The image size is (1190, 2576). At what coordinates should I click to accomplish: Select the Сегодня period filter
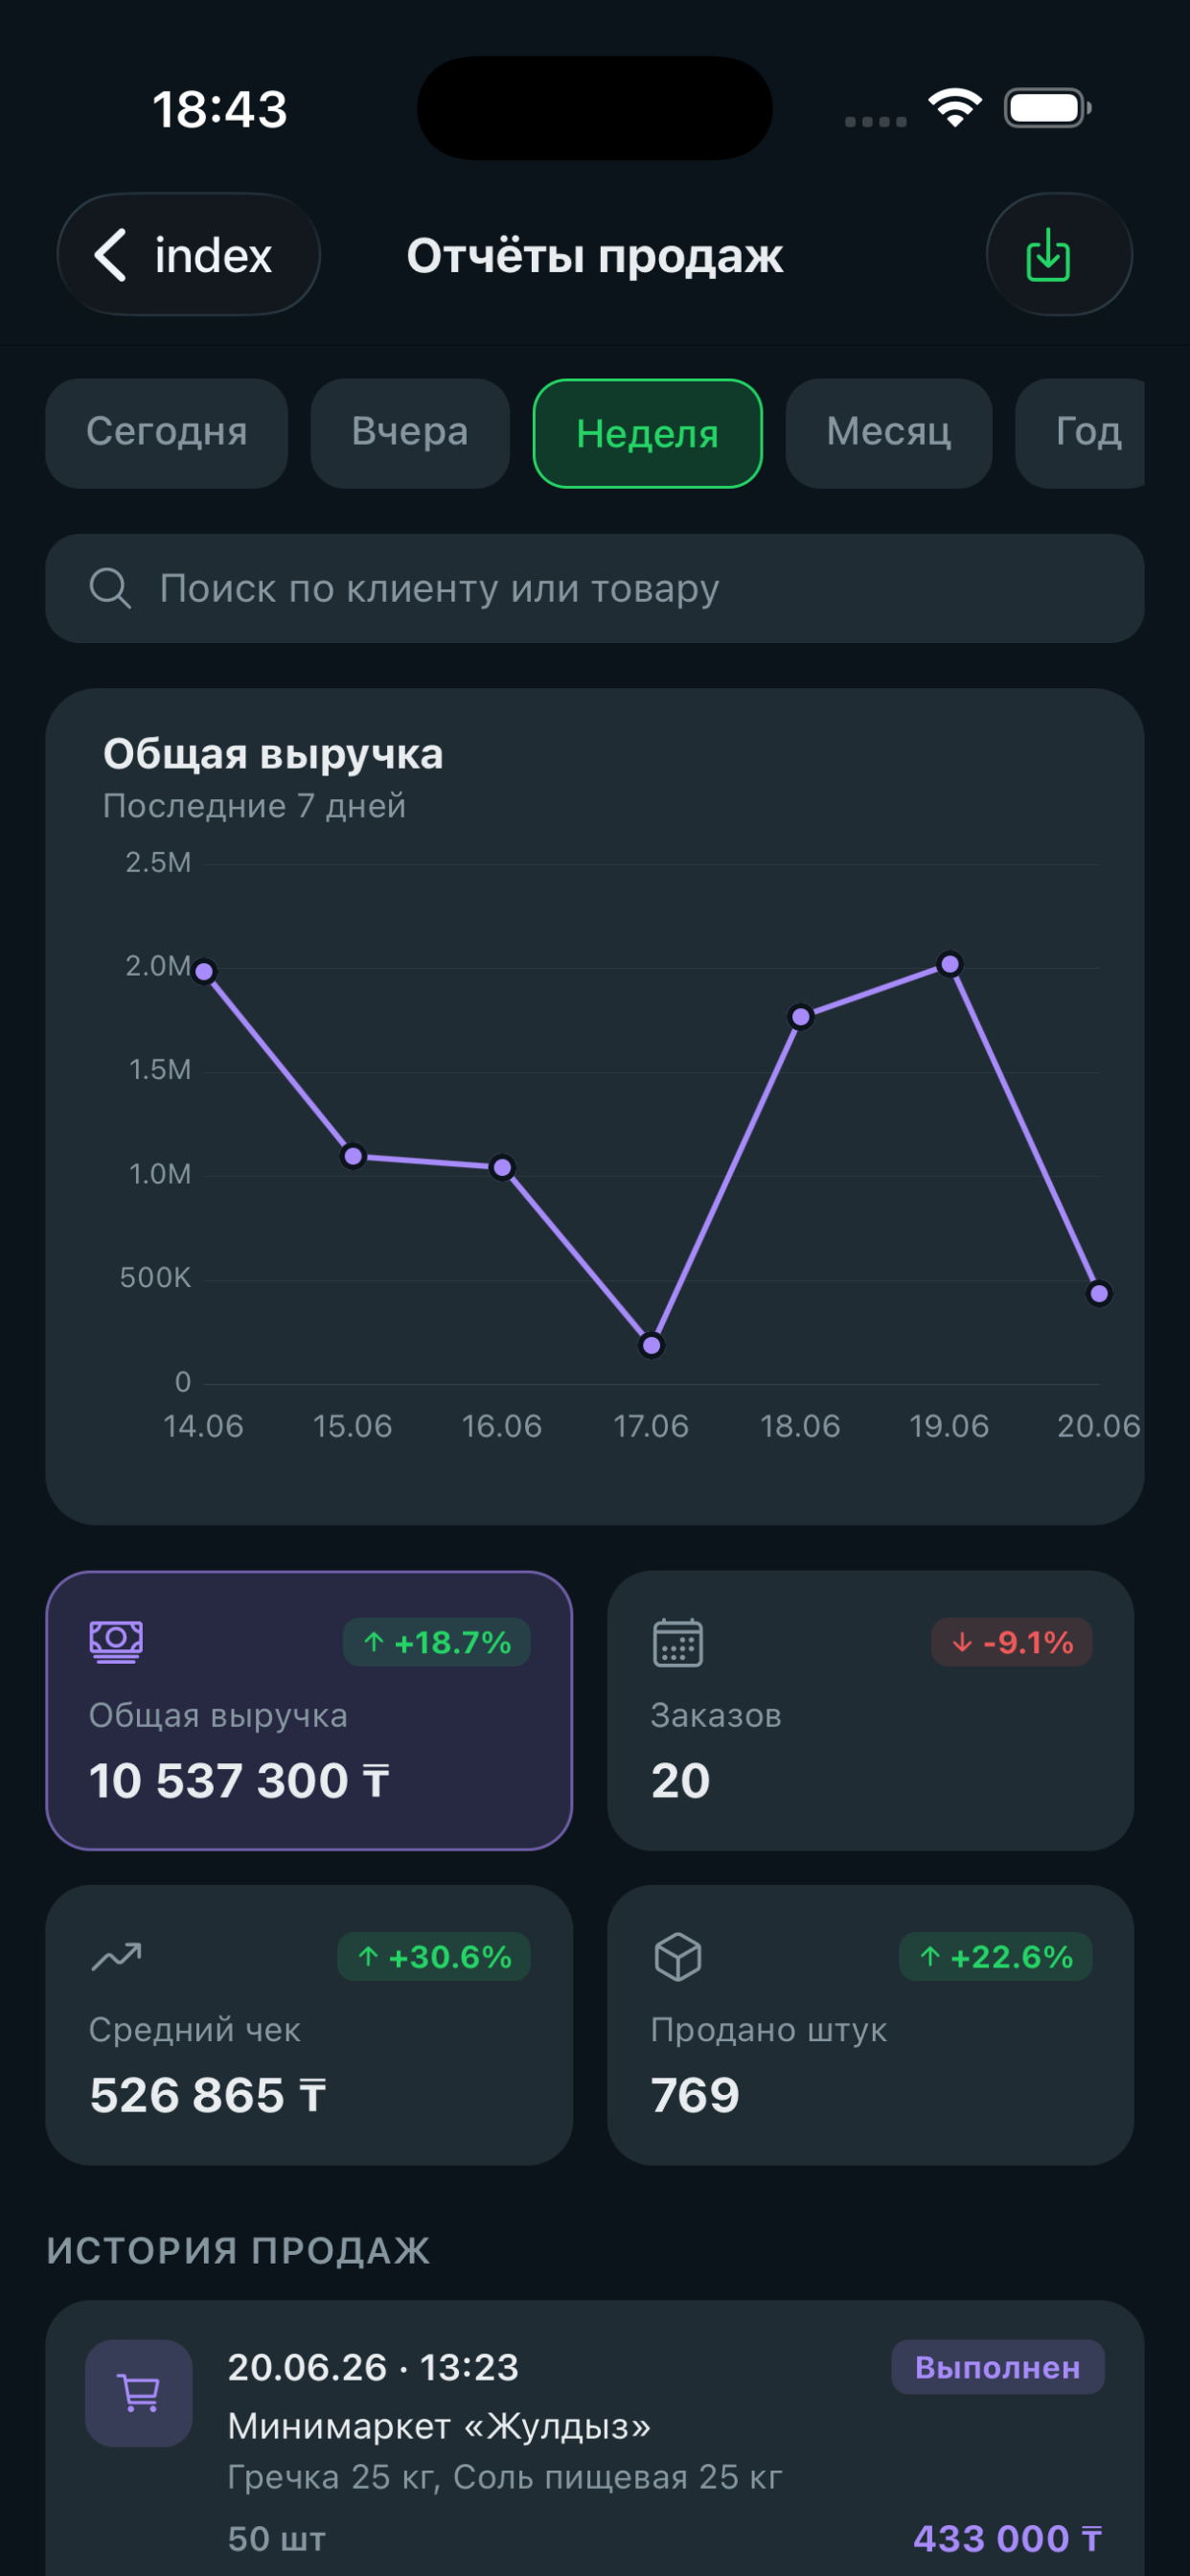166,432
